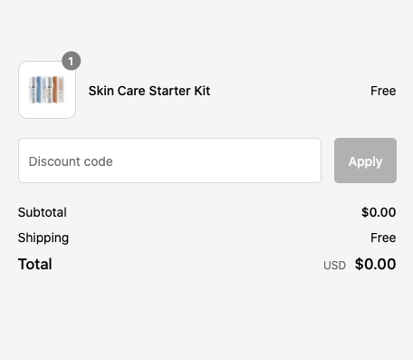
Task: Click the Apply discount button
Action: click(365, 161)
